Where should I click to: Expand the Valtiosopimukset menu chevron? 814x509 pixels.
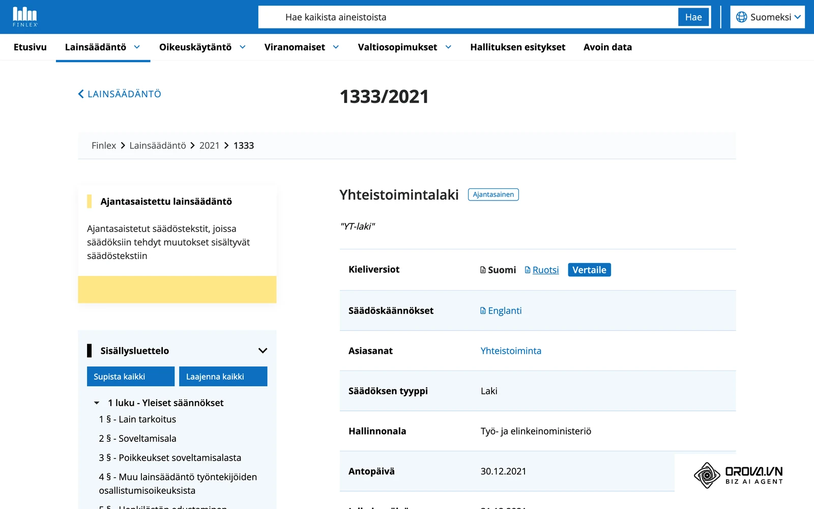tap(448, 47)
